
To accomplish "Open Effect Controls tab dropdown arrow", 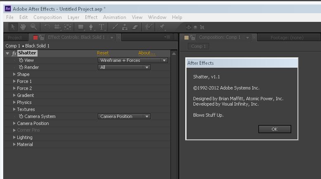I will [112, 38].
